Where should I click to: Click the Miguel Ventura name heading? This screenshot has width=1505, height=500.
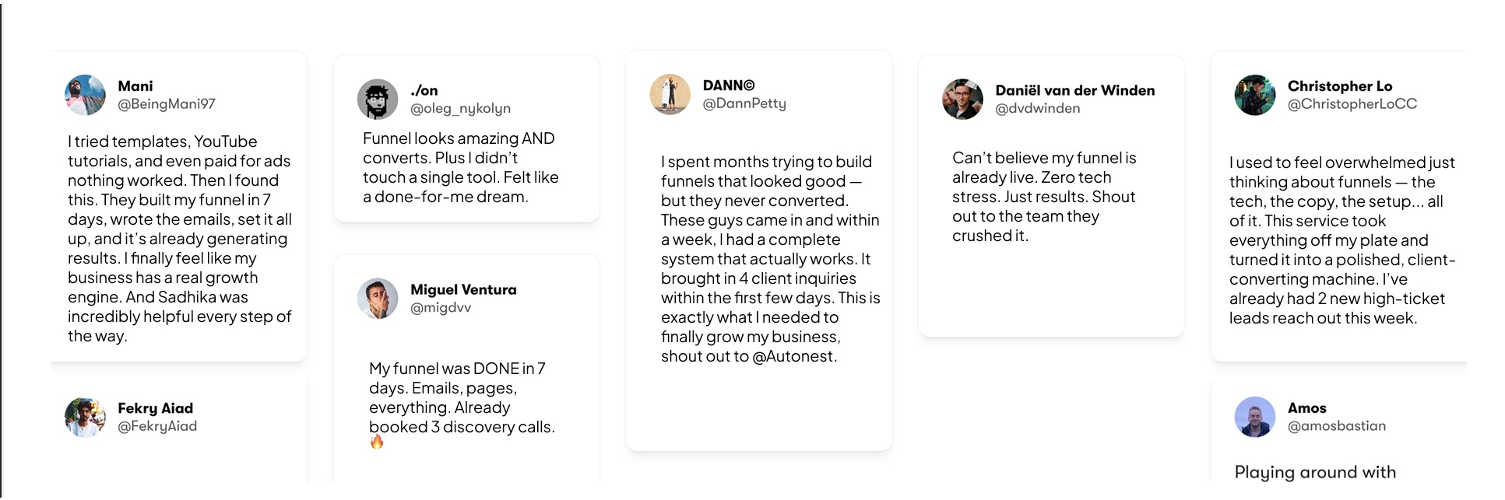tap(463, 289)
